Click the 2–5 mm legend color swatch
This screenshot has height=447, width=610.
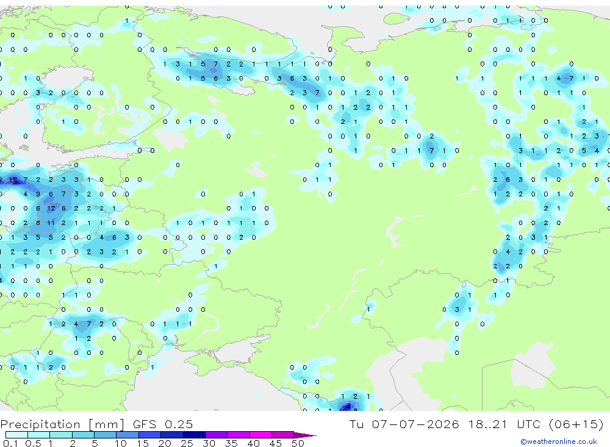83,435
